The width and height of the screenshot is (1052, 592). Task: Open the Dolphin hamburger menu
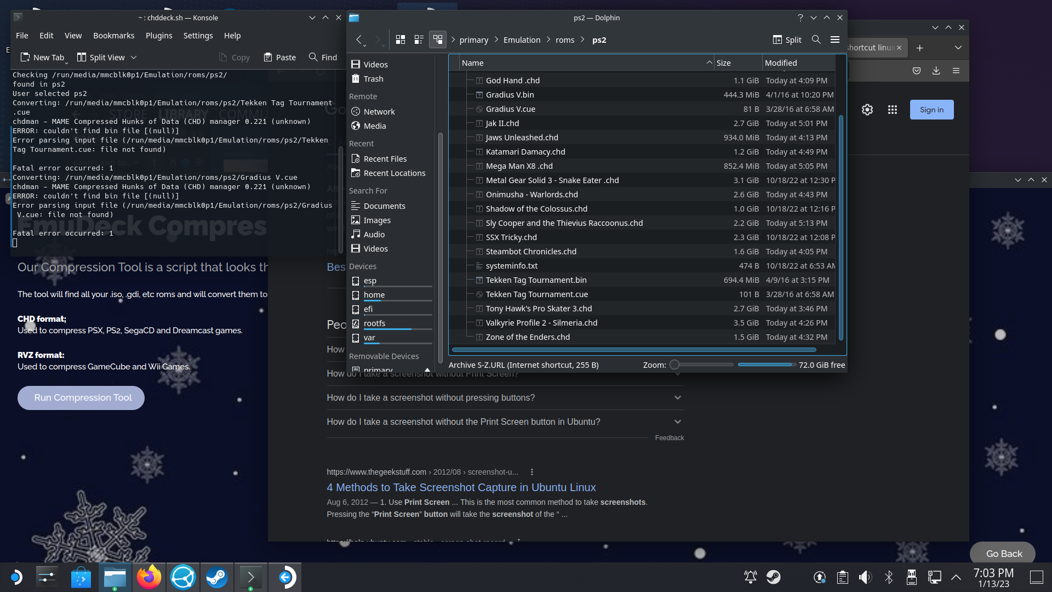pos(835,39)
